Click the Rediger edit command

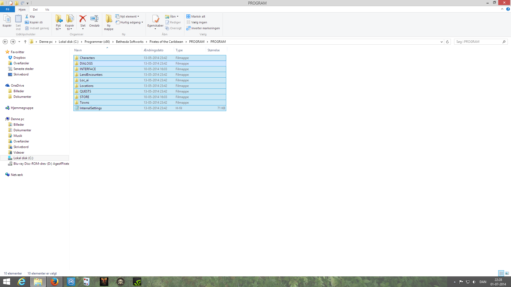pos(173,22)
